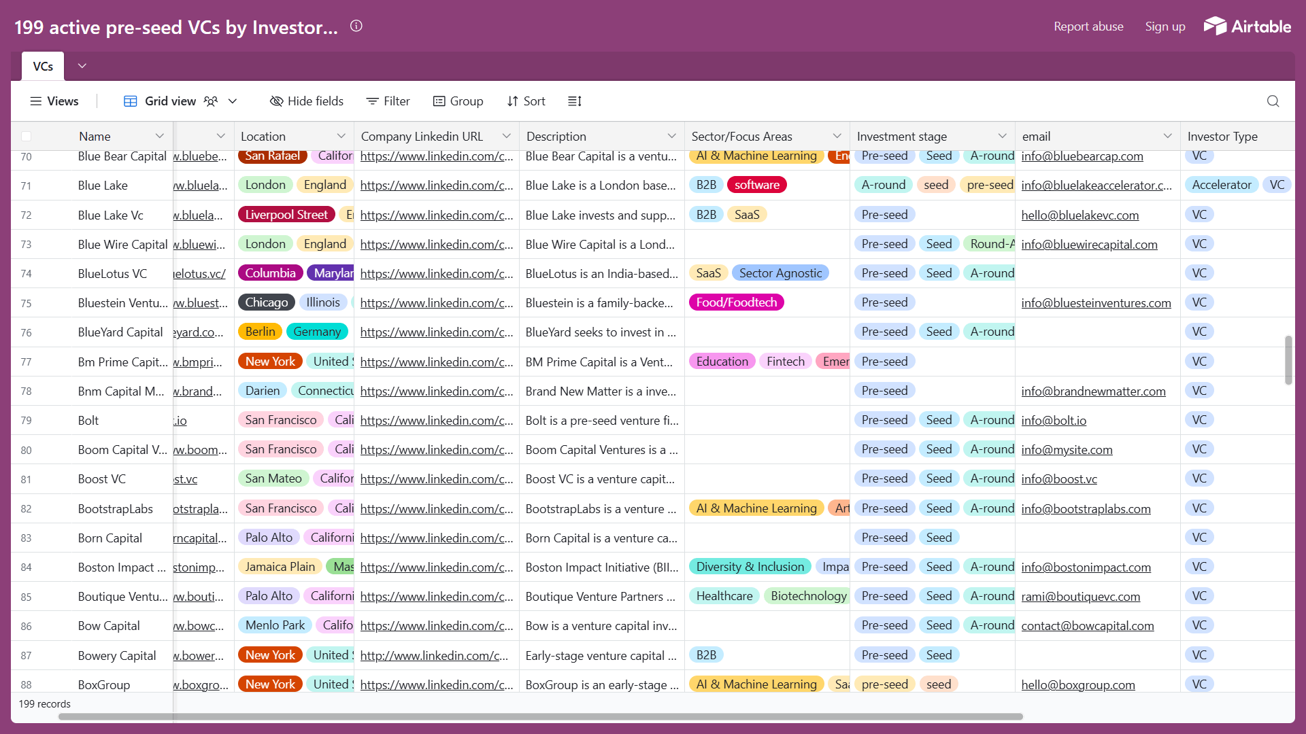The width and height of the screenshot is (1306, 734).
Task: Open the Group tool
Action: 458,101
